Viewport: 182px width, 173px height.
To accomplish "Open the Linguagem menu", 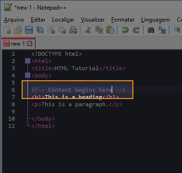I will (156, 20).
